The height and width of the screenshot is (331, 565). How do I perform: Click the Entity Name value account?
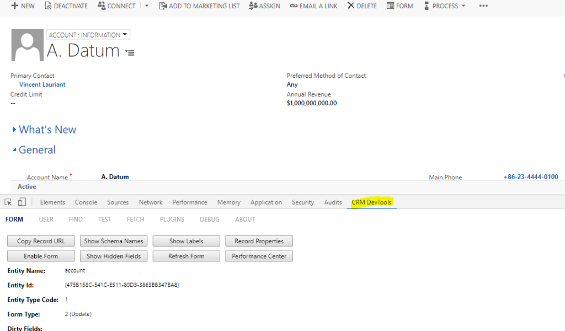[x=75, y=270]
